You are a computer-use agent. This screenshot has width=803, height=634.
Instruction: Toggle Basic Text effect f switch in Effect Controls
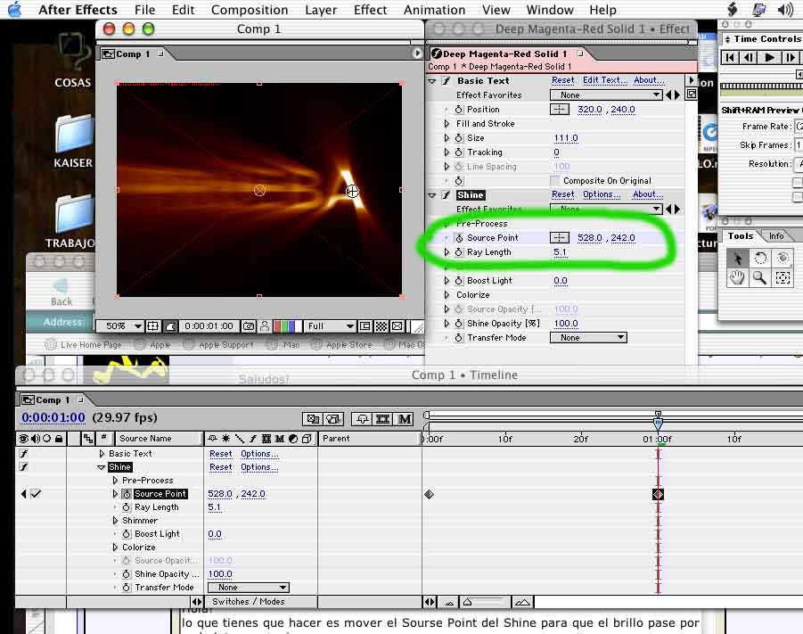coord(447,80)
